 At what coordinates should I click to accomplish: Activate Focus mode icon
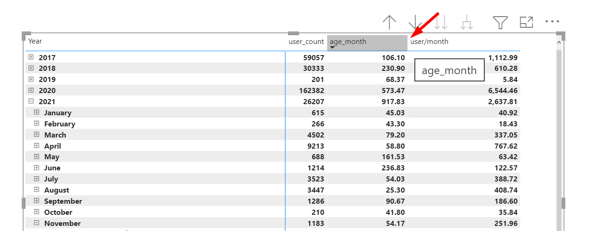tap(526, 22)
